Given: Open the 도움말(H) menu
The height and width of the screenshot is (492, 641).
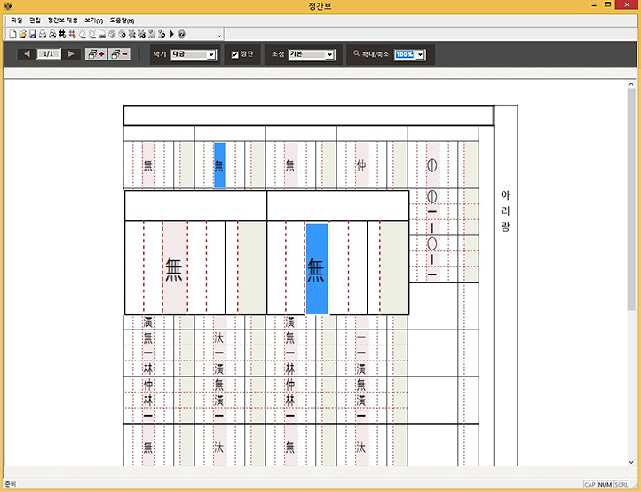Looking at the screenshot, I should [x=122, y=20].
